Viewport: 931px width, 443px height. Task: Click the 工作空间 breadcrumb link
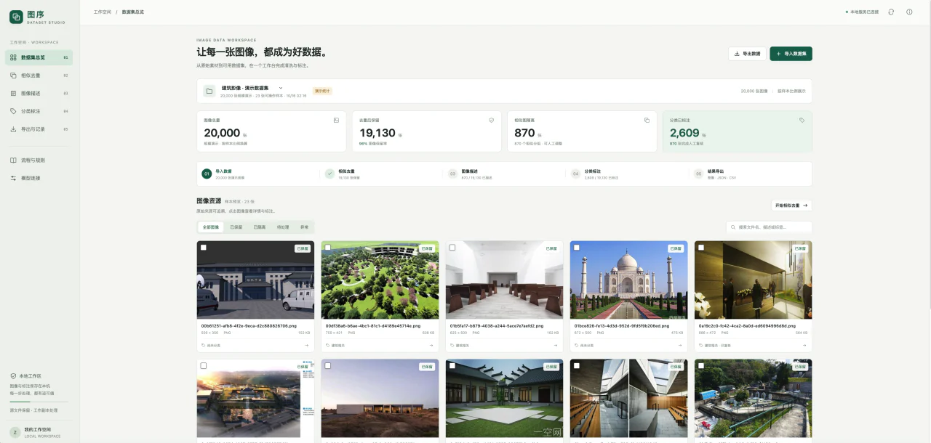(x=103, y=12)
